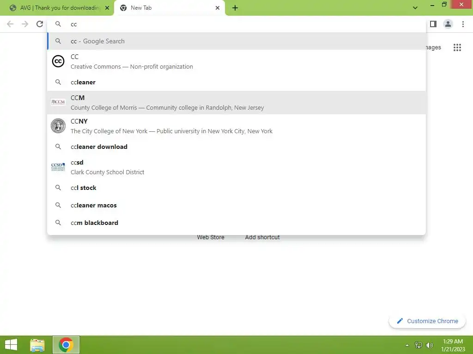Close the AVG download tab

coord(107,8)
